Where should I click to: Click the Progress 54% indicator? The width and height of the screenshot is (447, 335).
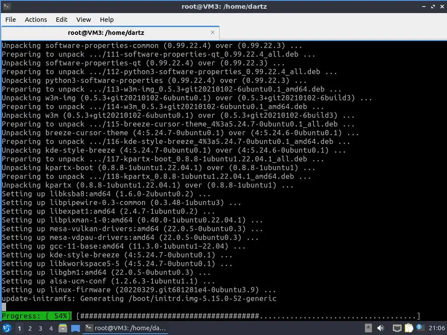[x=37, y=316]
